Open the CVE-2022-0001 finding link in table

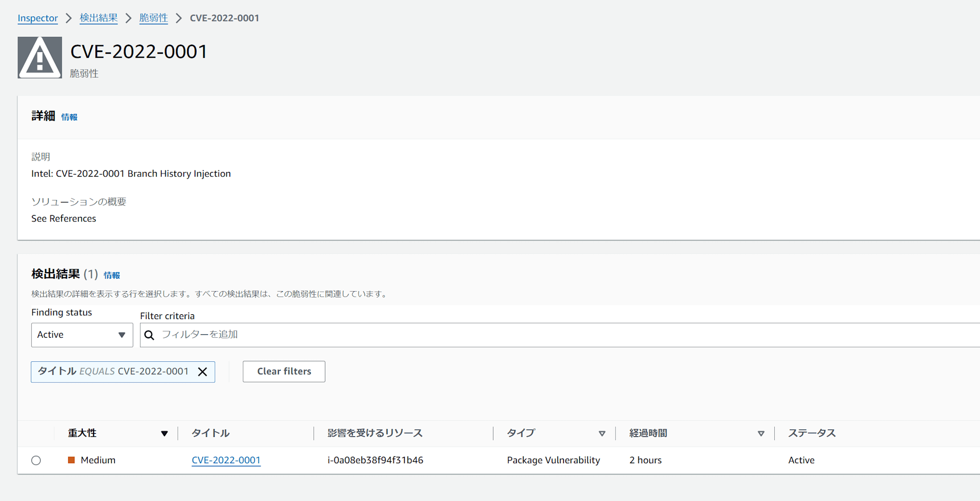(x=226, y=460)
